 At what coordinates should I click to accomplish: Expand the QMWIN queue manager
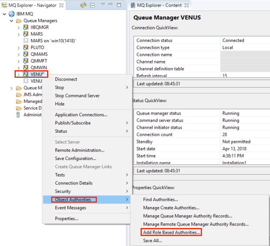(x=19, y=68)
